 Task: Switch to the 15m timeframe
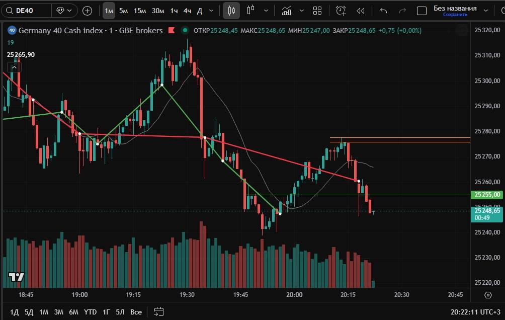[140, 11]
